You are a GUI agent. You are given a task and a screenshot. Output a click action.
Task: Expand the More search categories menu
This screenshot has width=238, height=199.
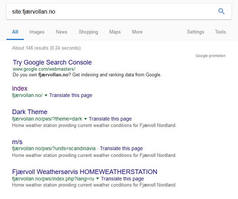(x=137, y=32)
